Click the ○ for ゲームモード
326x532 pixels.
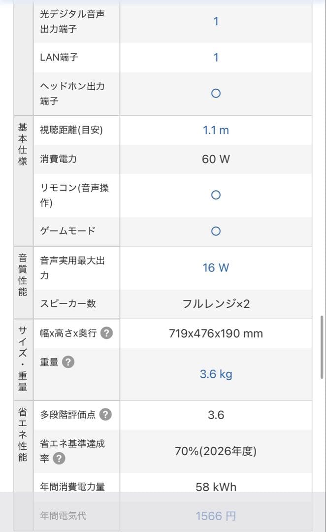[x=215, y=231]
